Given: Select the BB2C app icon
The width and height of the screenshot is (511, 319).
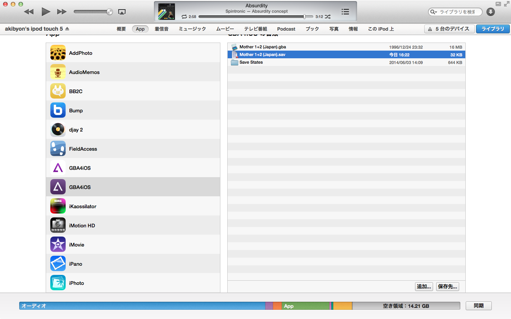Looking at the screenshot, I should coord(58,91).
